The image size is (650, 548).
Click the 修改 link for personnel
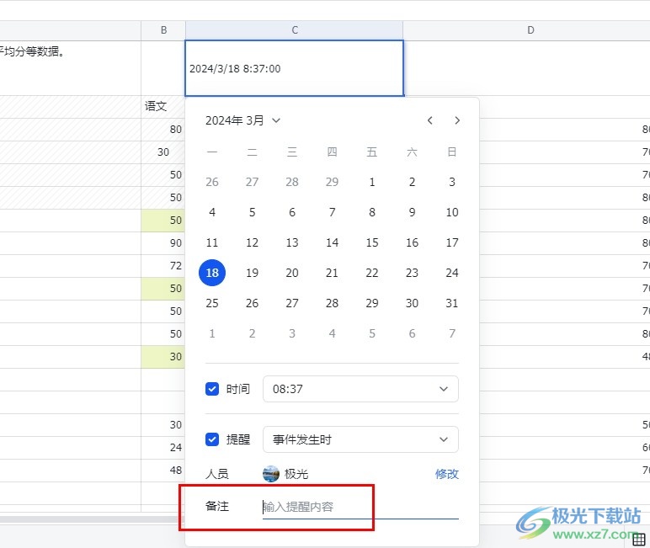coord(447,474)
